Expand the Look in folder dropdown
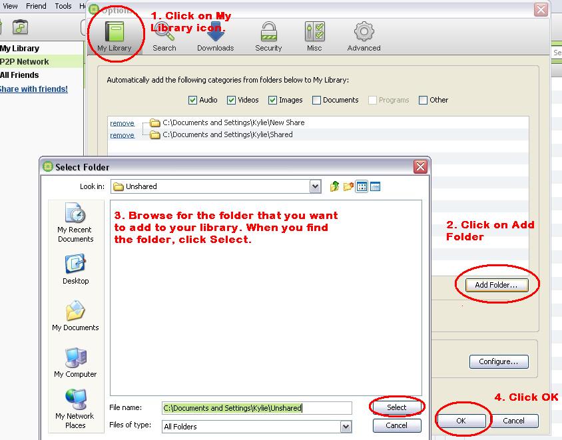The image size is (562, 440). coord(316,187)
